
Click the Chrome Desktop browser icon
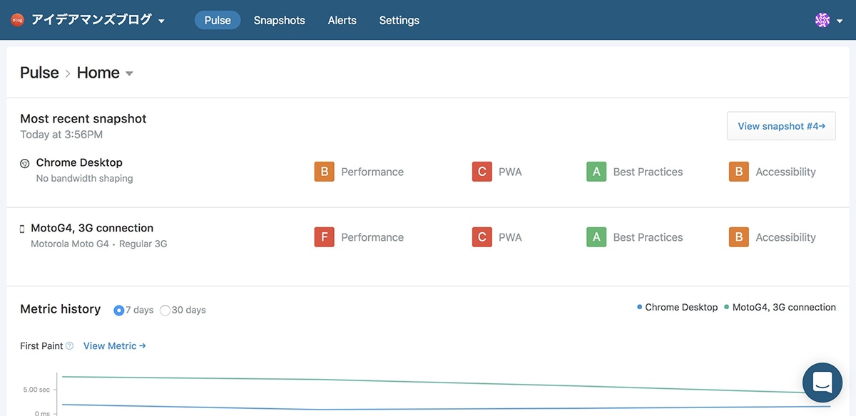(25, 163)
